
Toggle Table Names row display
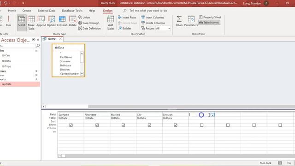click(x=209, y=23)
